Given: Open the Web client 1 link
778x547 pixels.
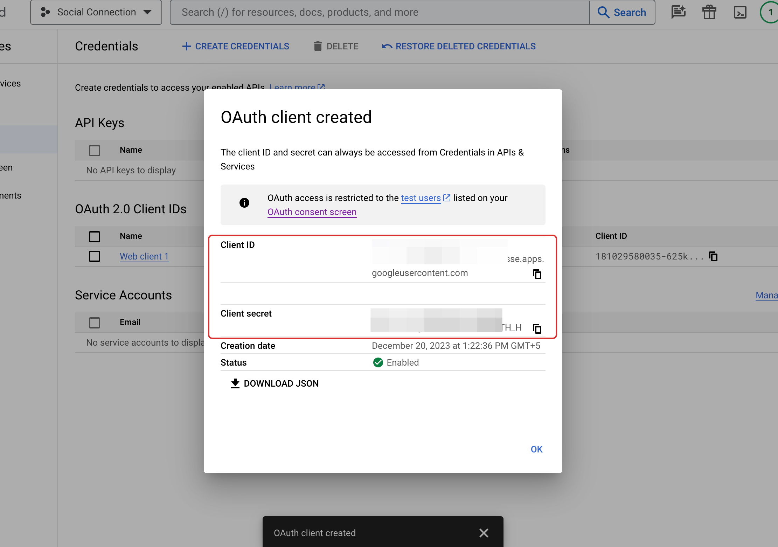Looking at the screenshot, I should [x=144, y=256].
